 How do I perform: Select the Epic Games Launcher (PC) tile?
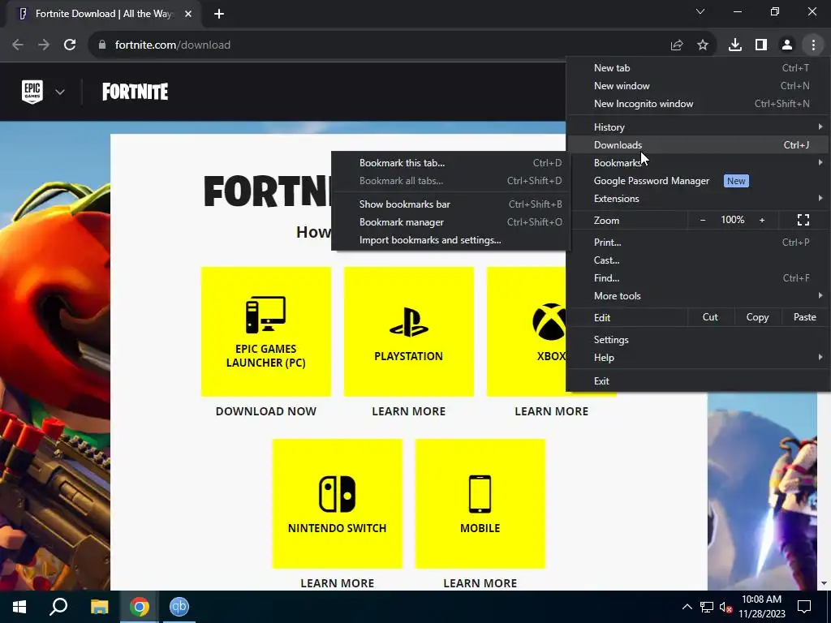tap(266, 332)
